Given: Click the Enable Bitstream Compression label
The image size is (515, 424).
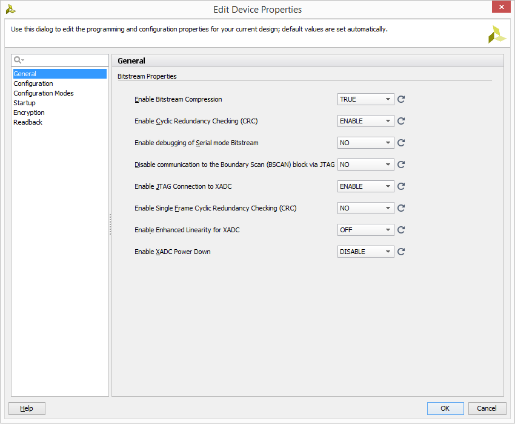Looking at the screenshot, I should [x=178, y=99].
